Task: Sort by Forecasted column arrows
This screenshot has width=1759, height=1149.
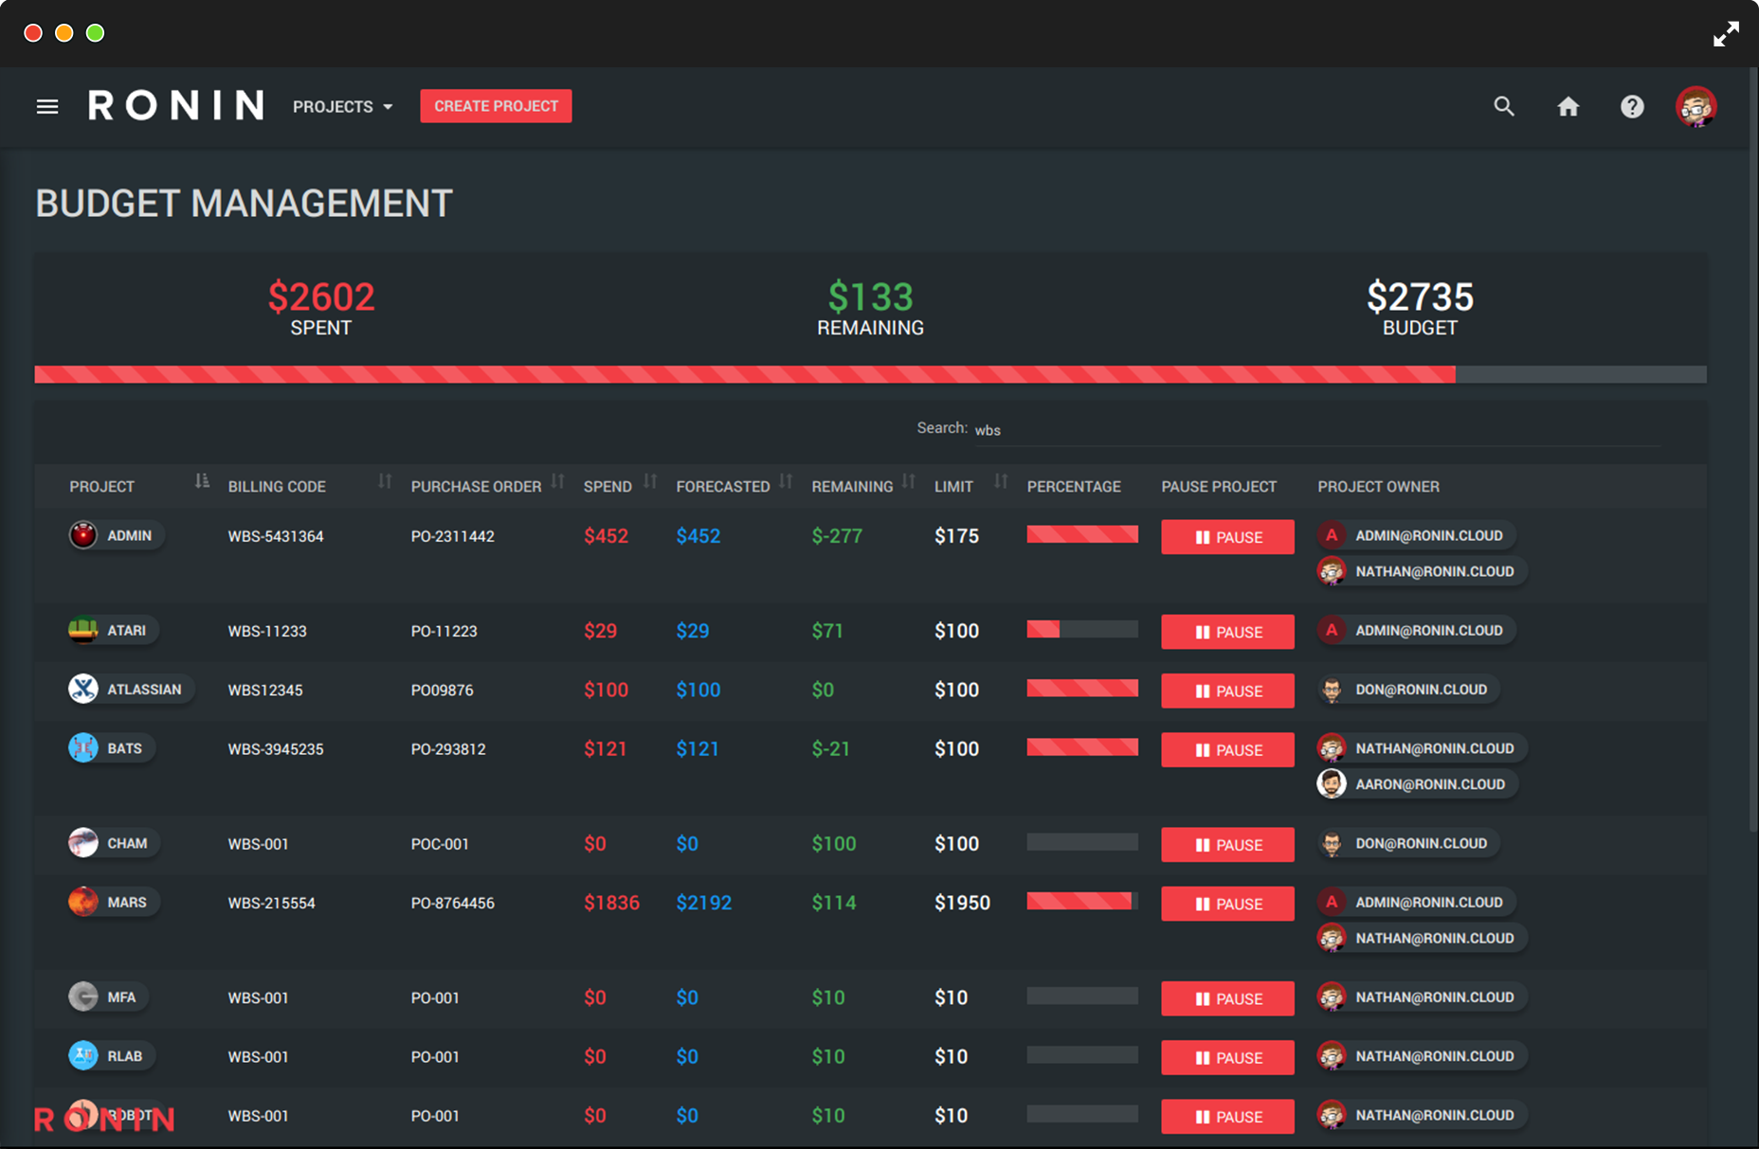Action: [786, 482]
